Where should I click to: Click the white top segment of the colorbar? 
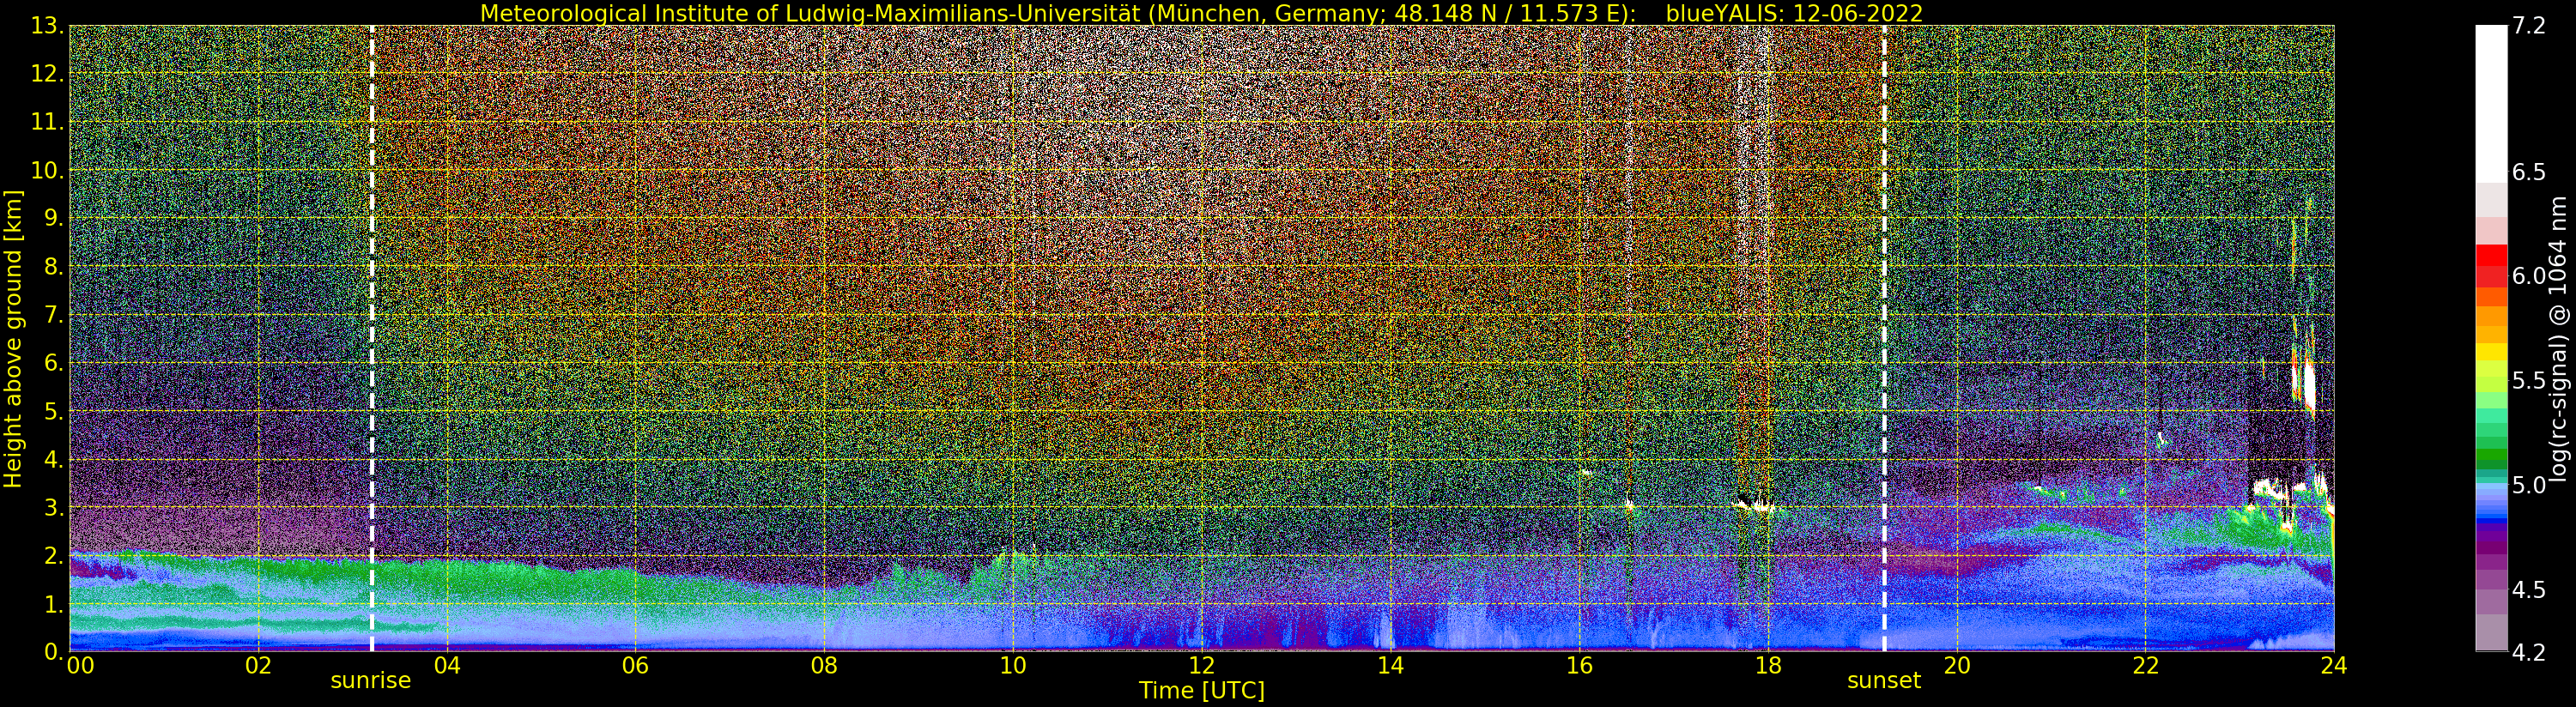coord(2491,103)
